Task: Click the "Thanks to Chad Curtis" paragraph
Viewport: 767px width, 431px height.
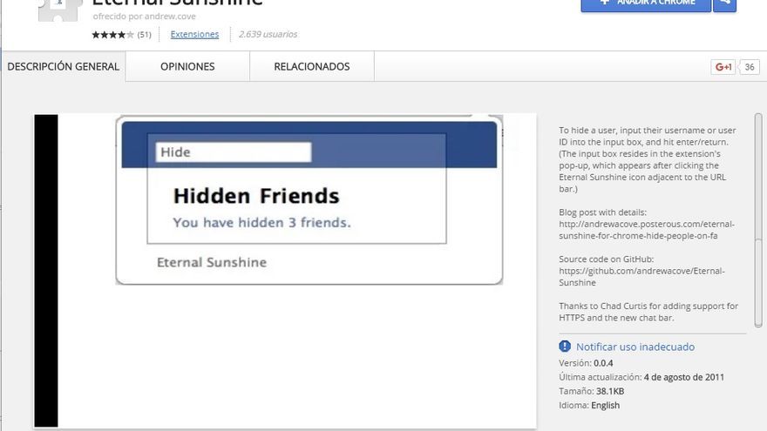Action: click(x=648, y=312)
